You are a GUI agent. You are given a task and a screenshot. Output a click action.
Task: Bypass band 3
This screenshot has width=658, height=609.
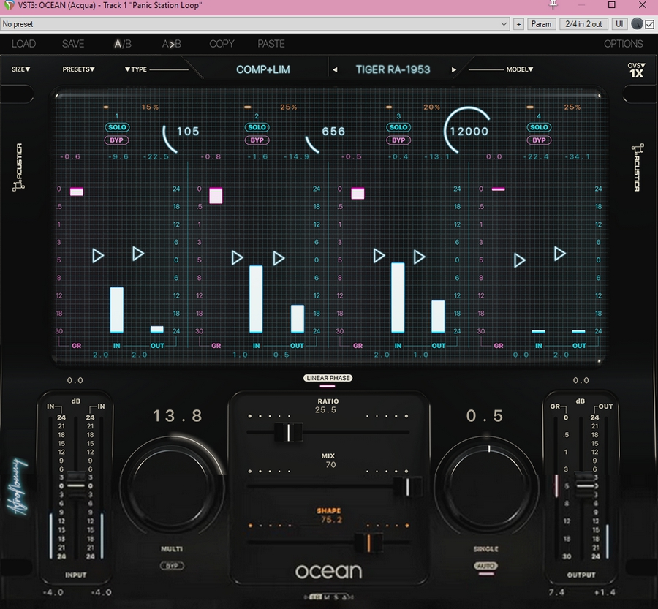pos(398,140)
